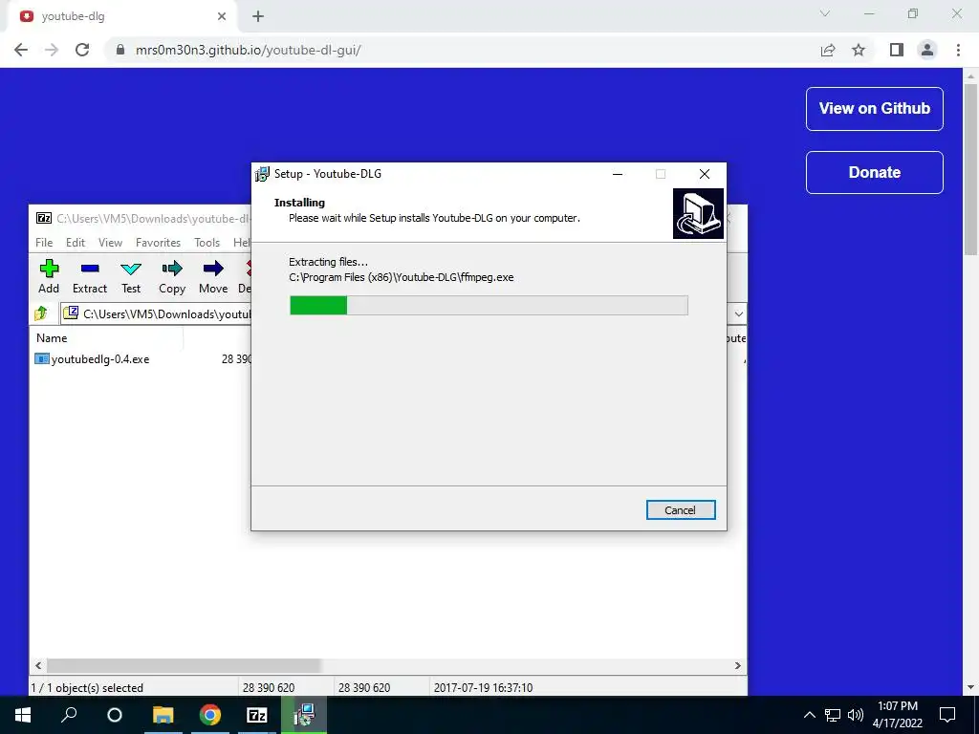Click the webpage vertical scrollbar thumb
The height and width of the screenshot is (734, 979).
(970, 169)
